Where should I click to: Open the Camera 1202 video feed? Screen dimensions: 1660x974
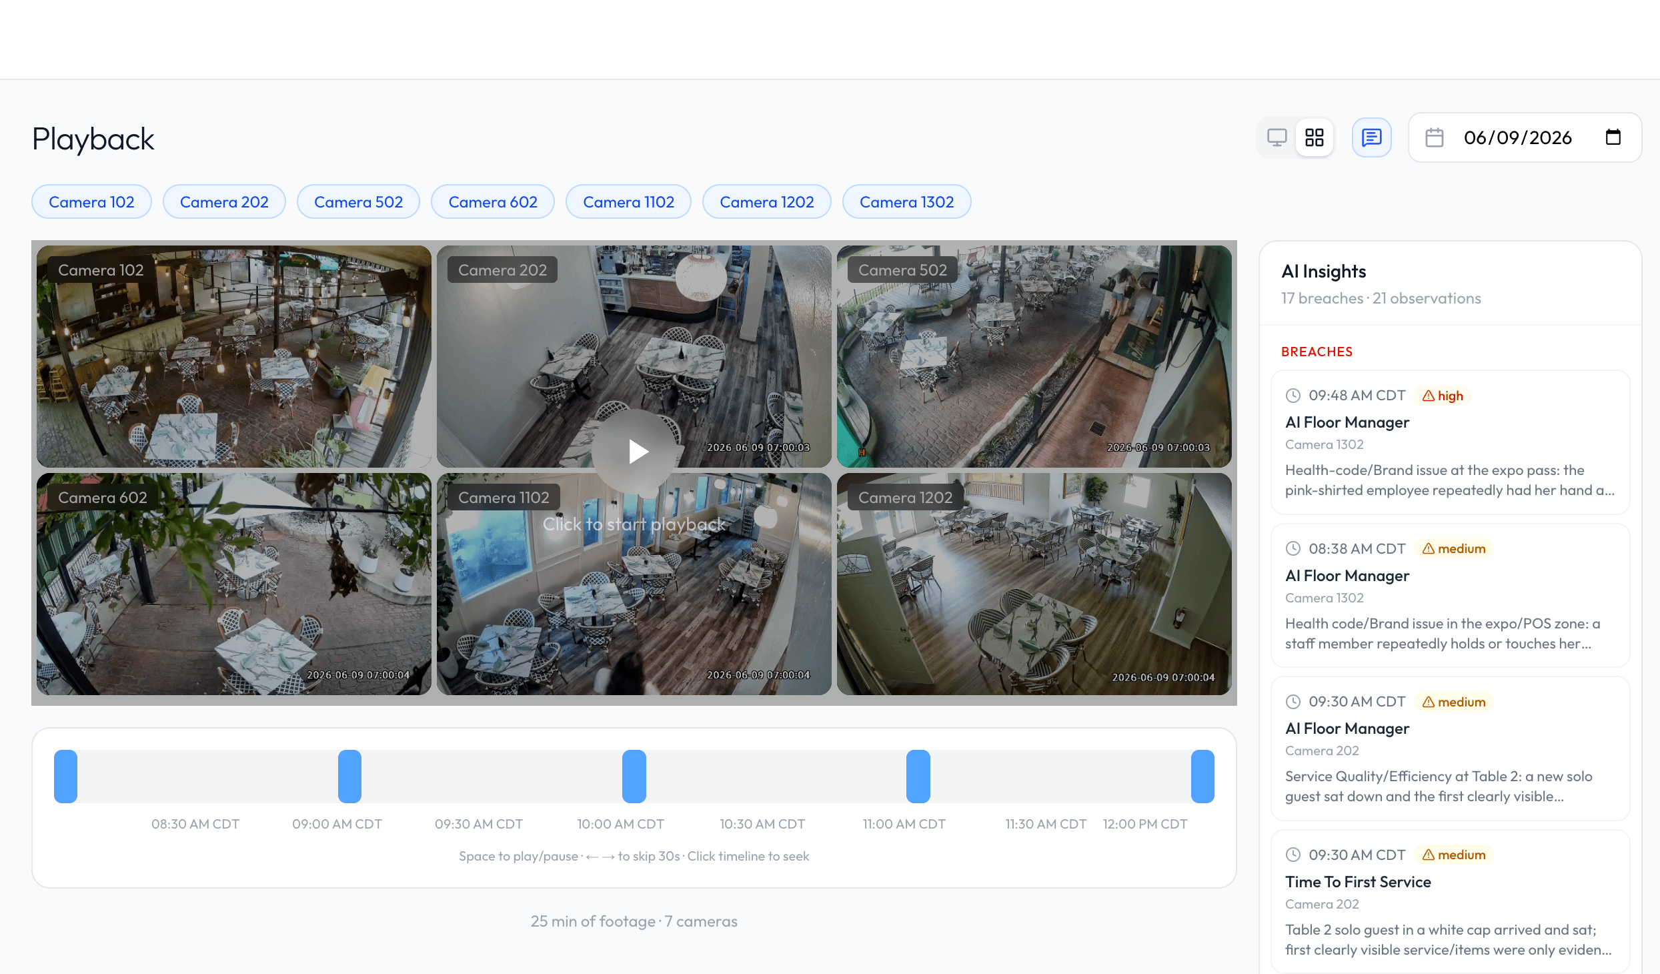[x=1034, y=584]
